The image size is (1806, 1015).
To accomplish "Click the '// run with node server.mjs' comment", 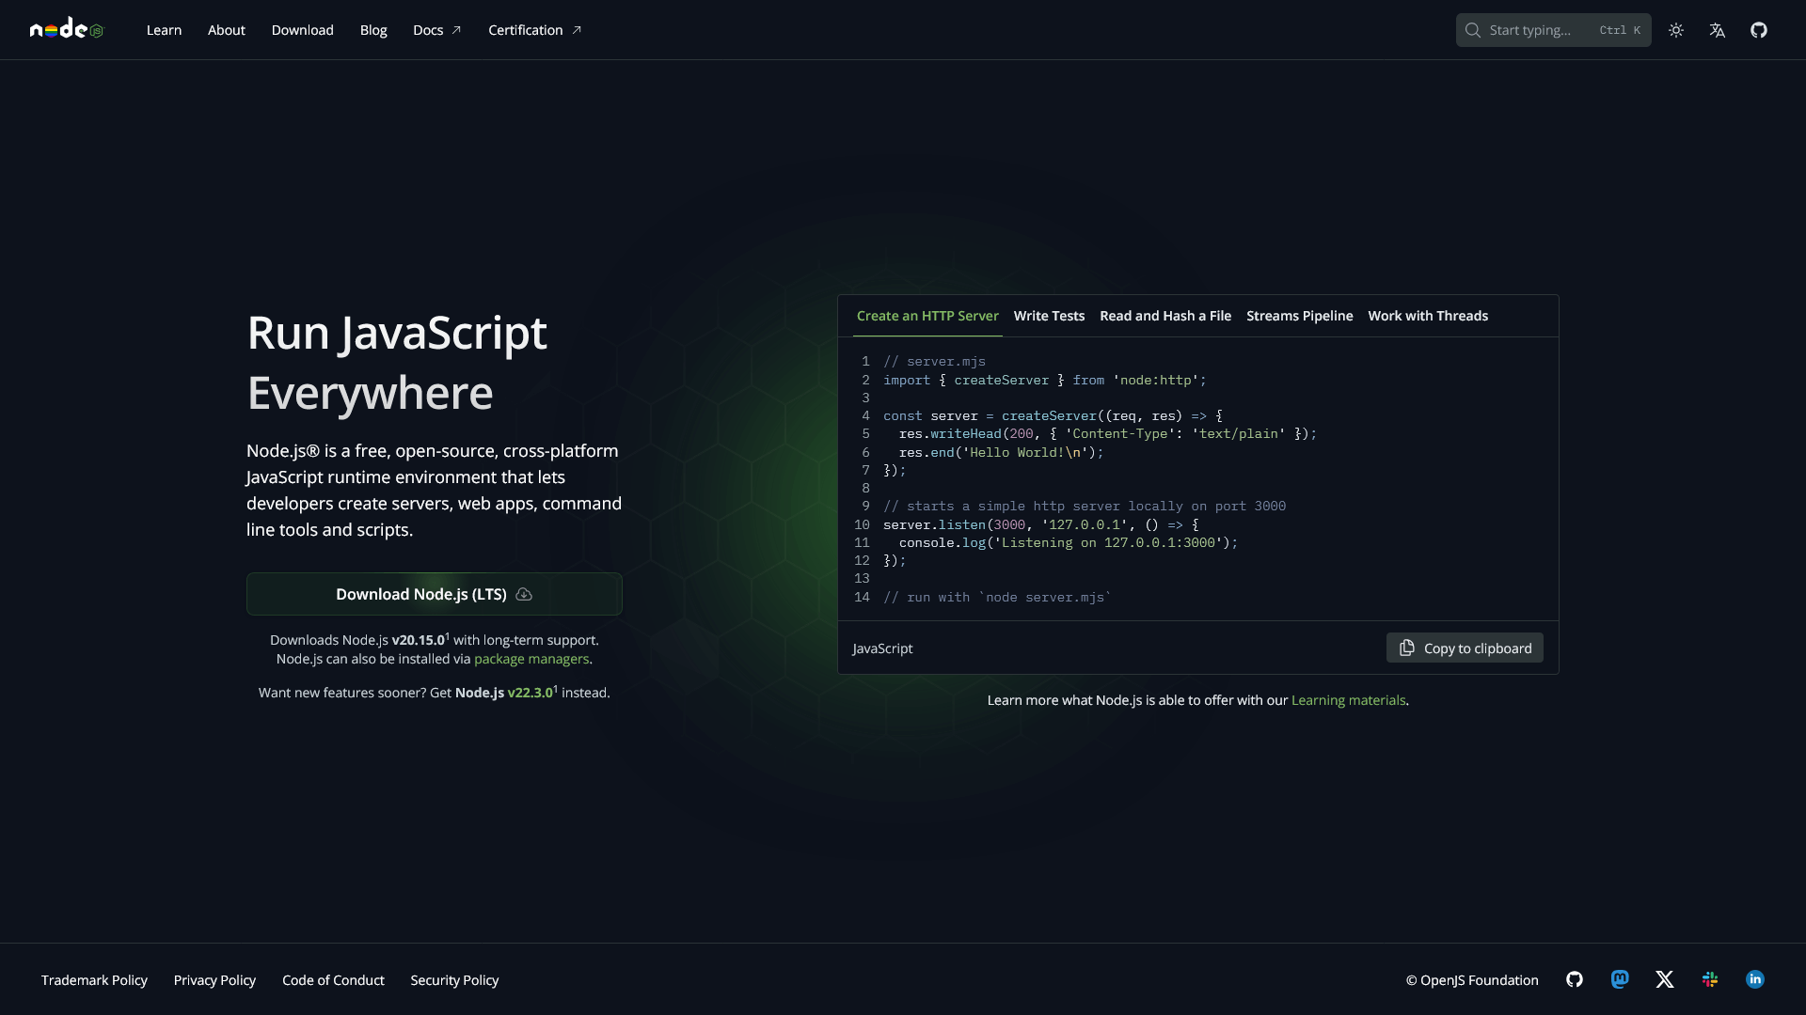I will [997, 597].
